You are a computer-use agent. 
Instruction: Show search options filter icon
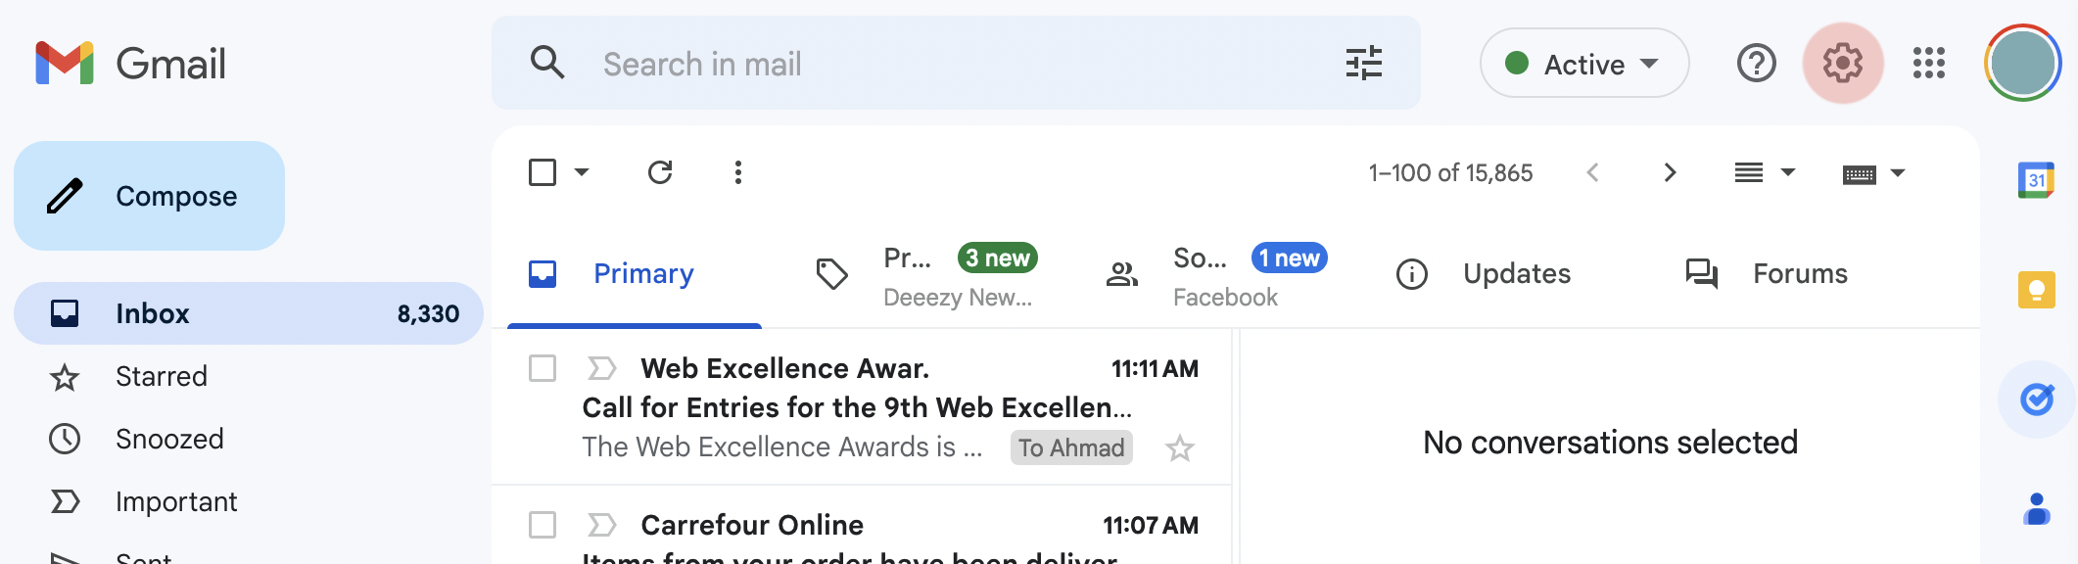point(1363,64)
